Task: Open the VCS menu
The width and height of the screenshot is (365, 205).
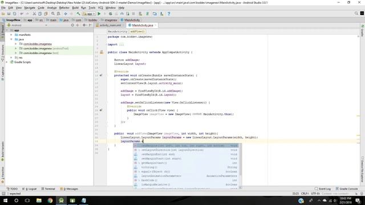Action: coord(100,7)
